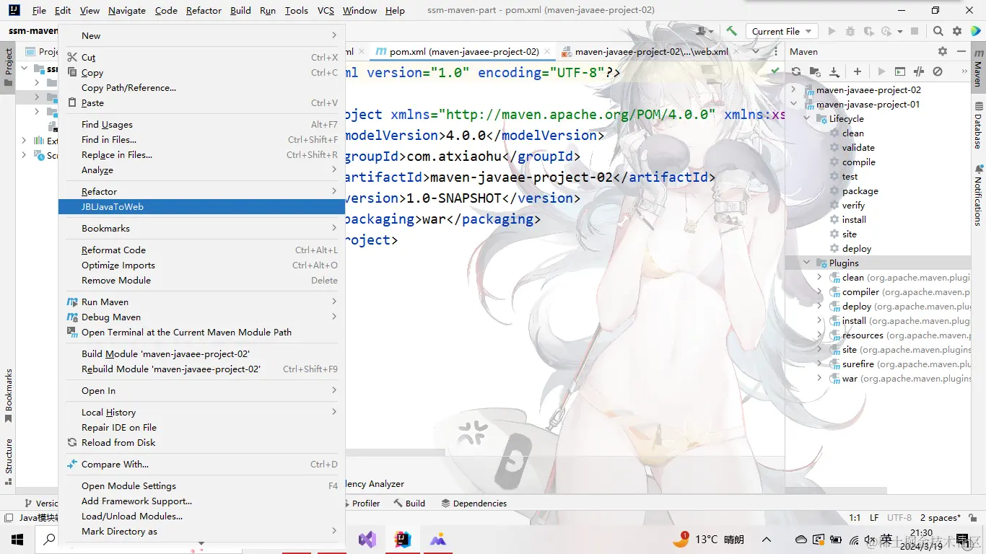Collapse the Lifecycle node in Maven tree
The width and height of the screenshot is (986, 554).
tap(807, 119)
